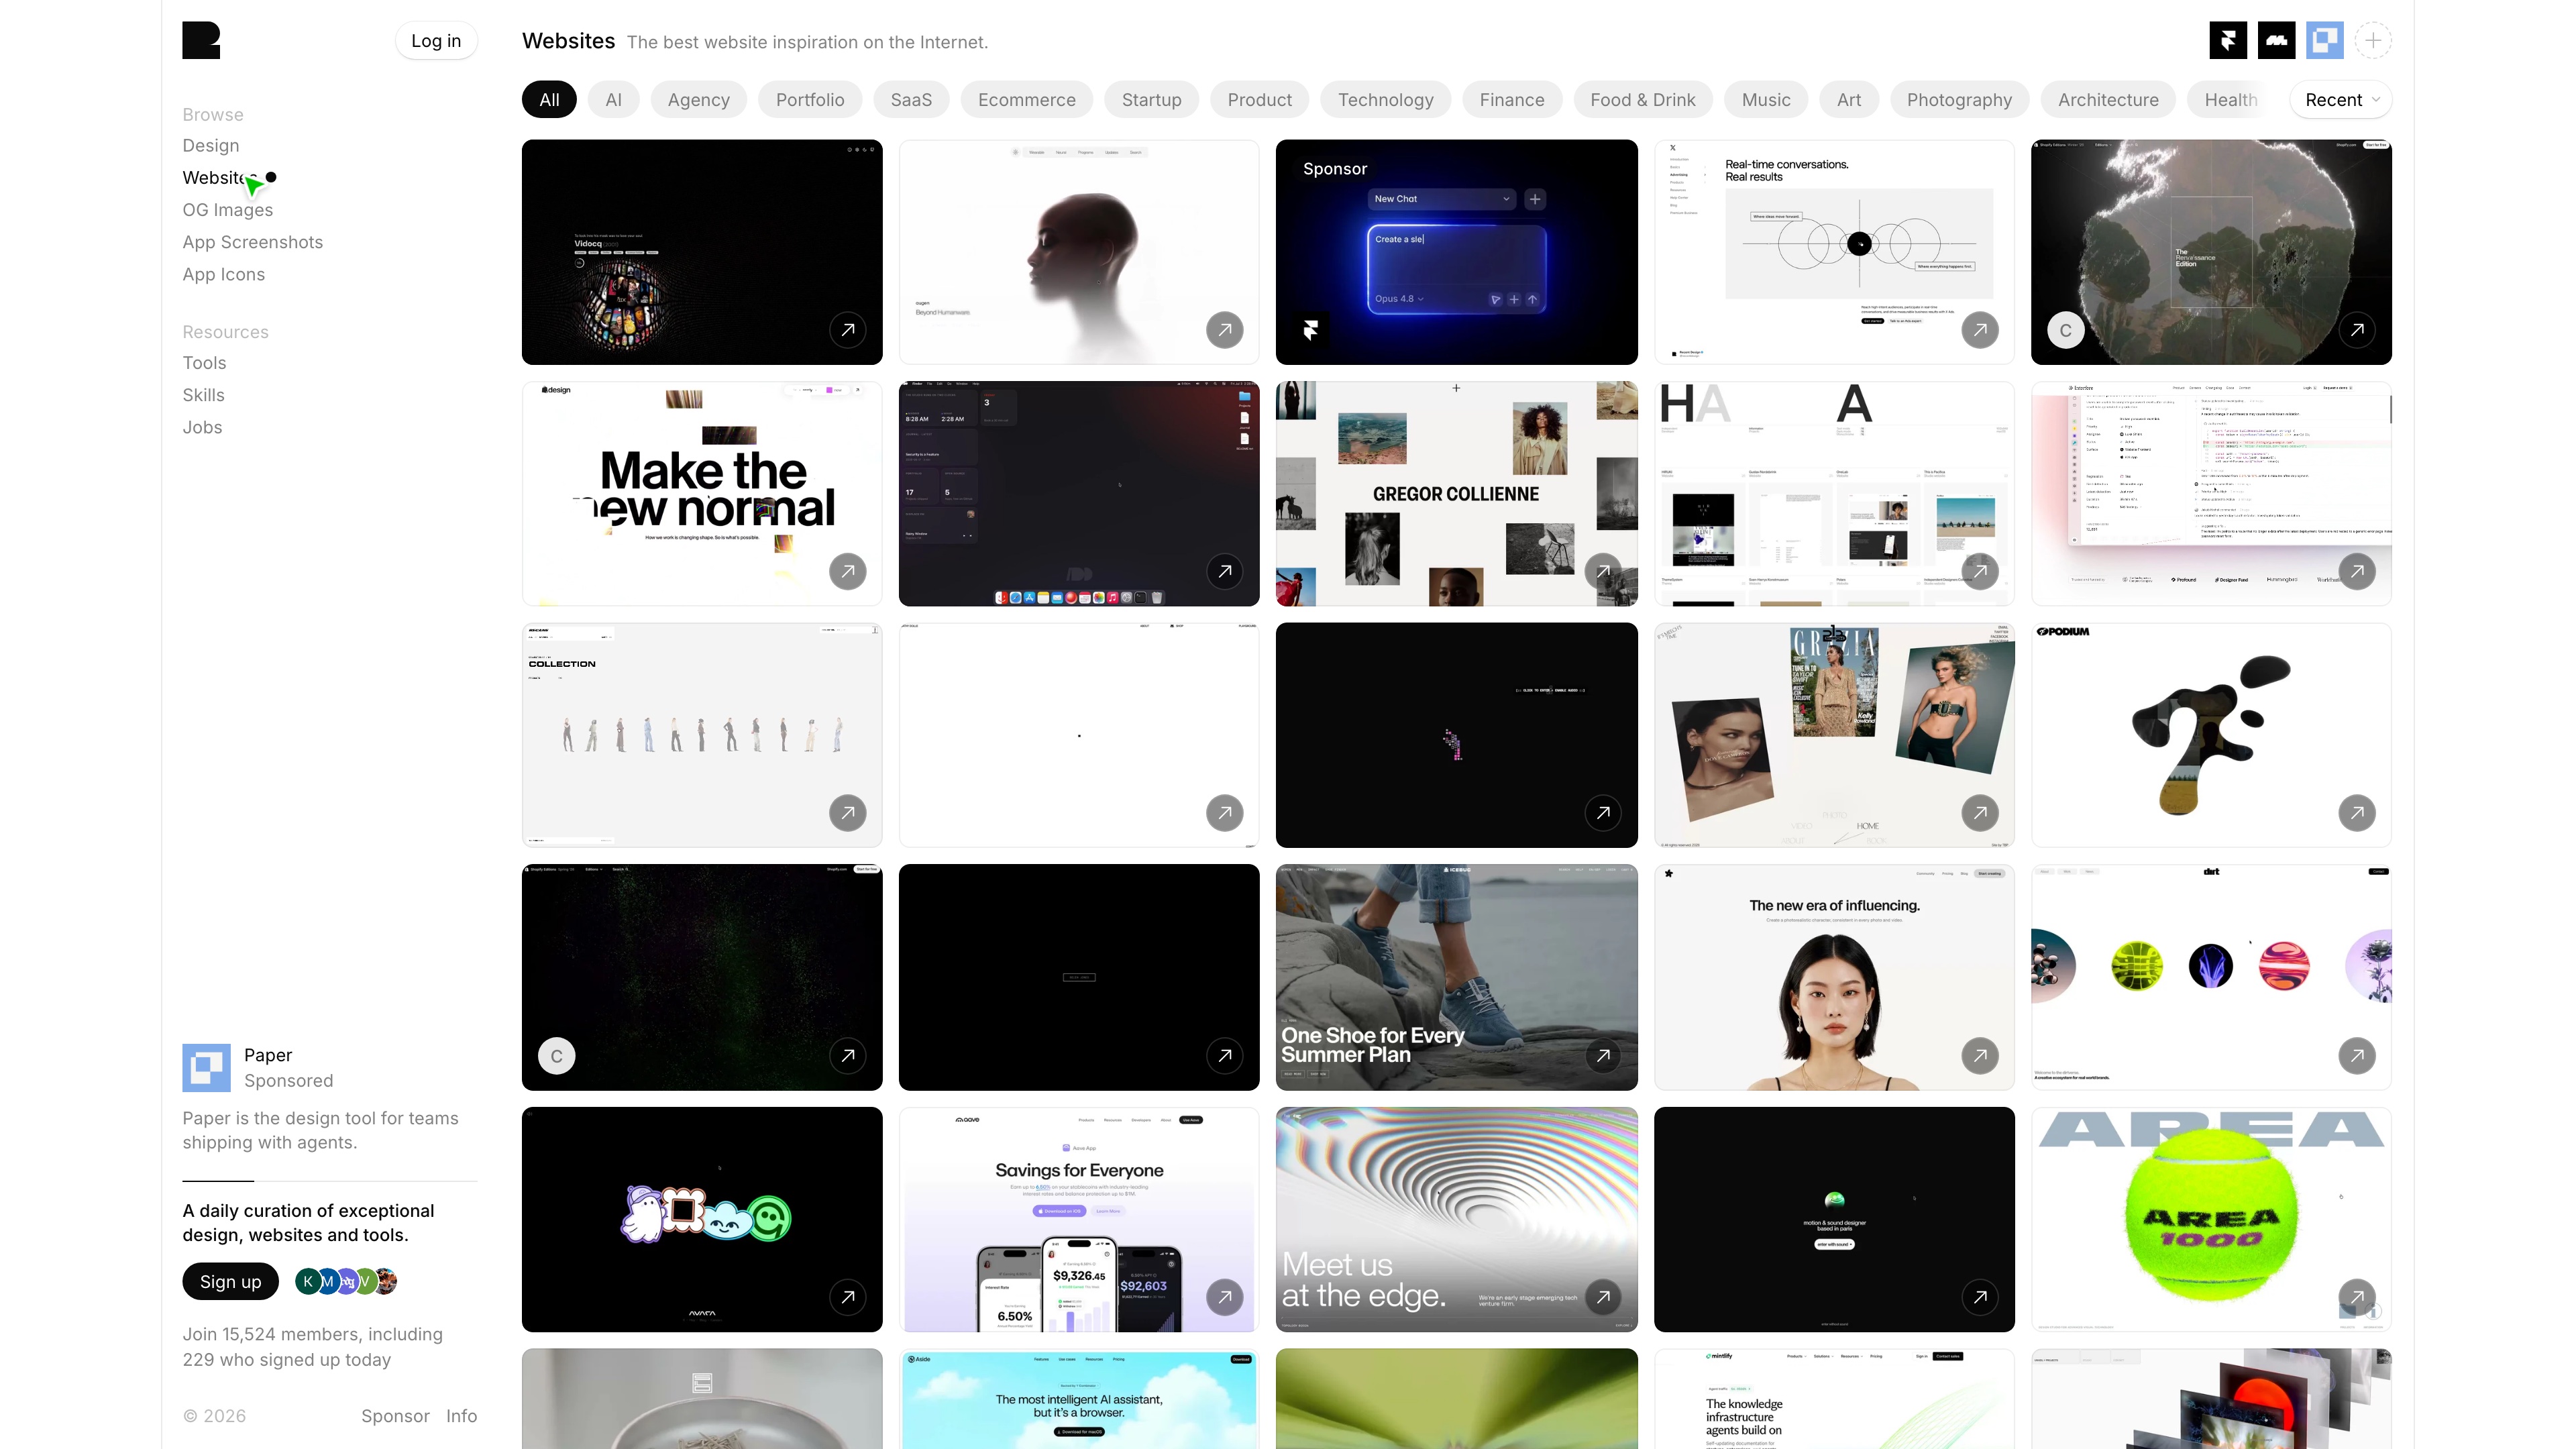Open arrow on Collection figures card
This screenshot has width=2576, height=1449.
(848, 813)
